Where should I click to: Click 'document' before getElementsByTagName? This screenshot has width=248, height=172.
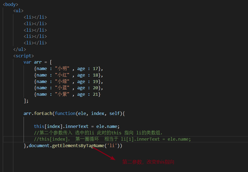39,145
